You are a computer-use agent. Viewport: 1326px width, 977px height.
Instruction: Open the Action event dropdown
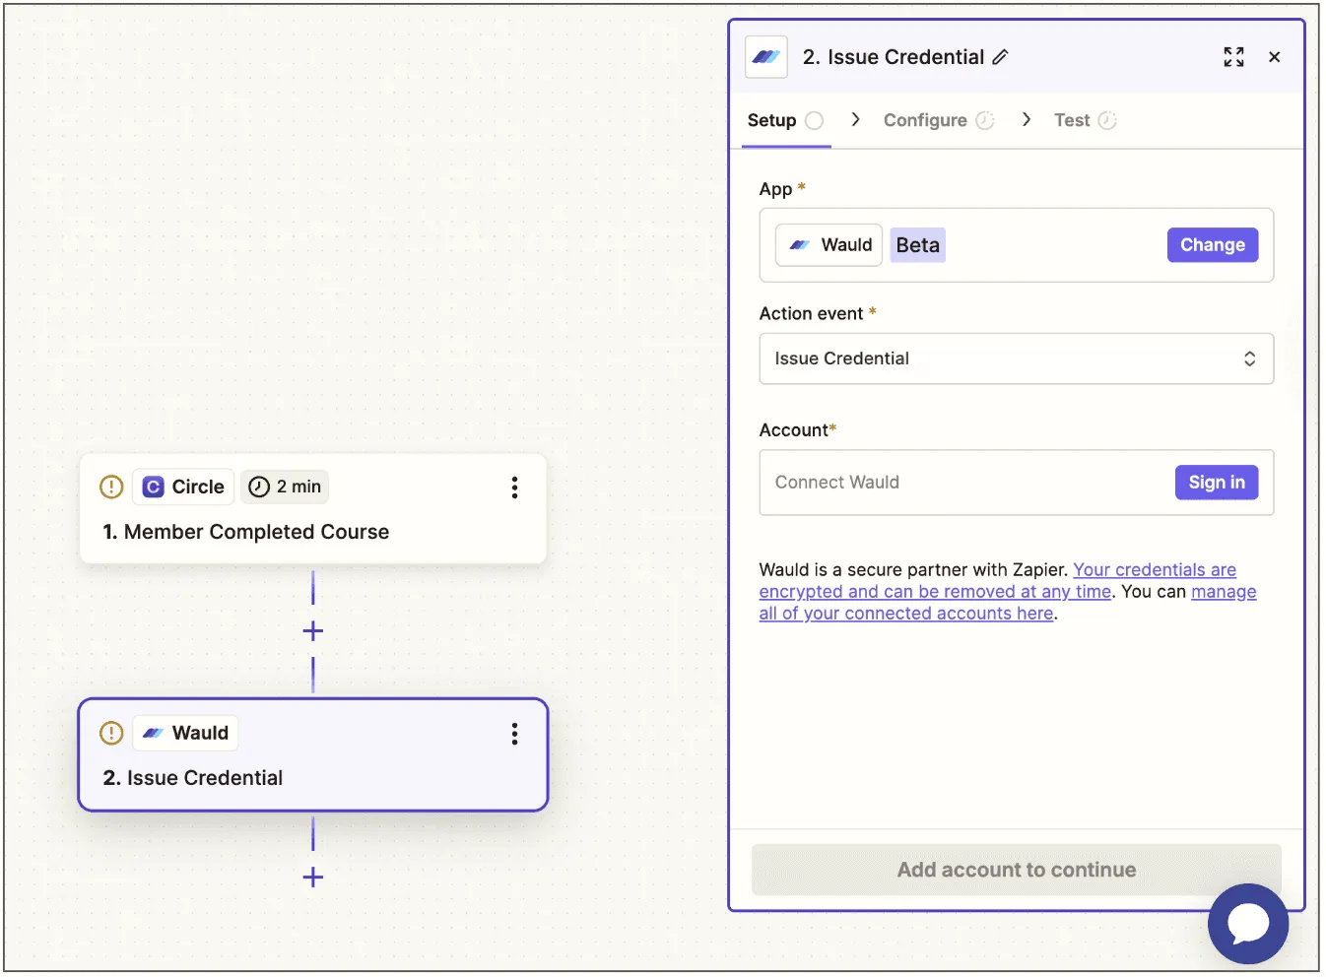pyautogui.click(x=1016, y=358)
